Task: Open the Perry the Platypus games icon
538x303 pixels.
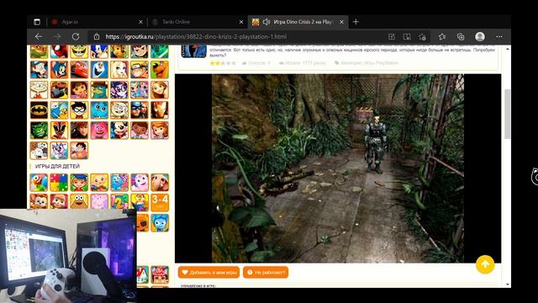Action: pyautogui.click(x=99, y=90)
